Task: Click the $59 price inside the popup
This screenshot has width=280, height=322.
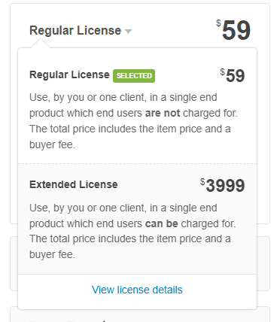Action: (233, 75)
